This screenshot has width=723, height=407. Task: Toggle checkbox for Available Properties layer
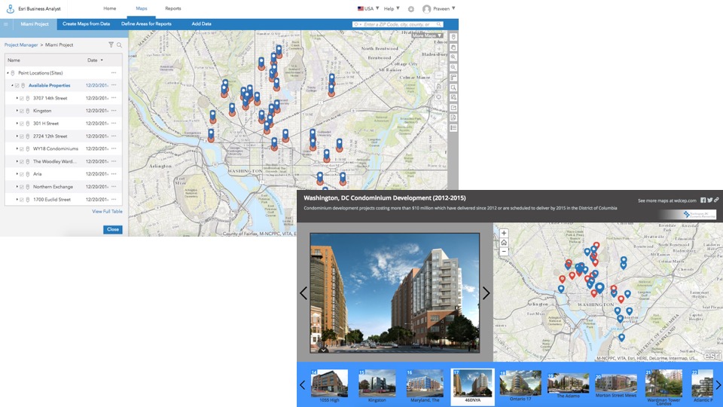point(17,85)
